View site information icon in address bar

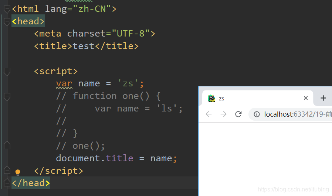(x=257, y=114)
